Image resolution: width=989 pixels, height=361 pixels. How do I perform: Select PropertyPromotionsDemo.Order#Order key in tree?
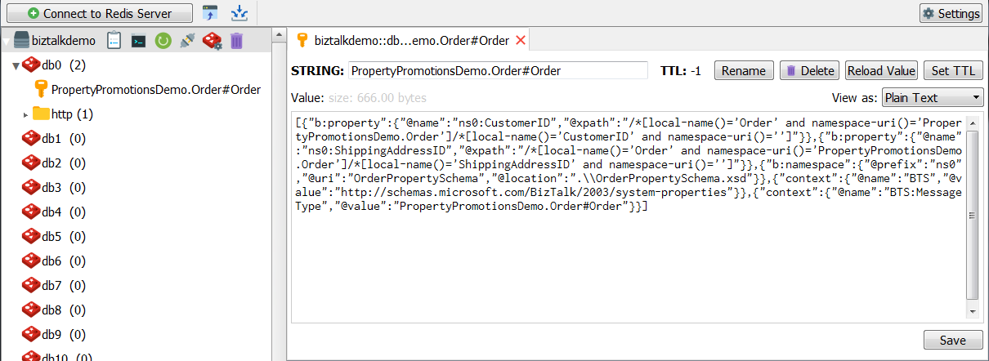pos(155,89)
